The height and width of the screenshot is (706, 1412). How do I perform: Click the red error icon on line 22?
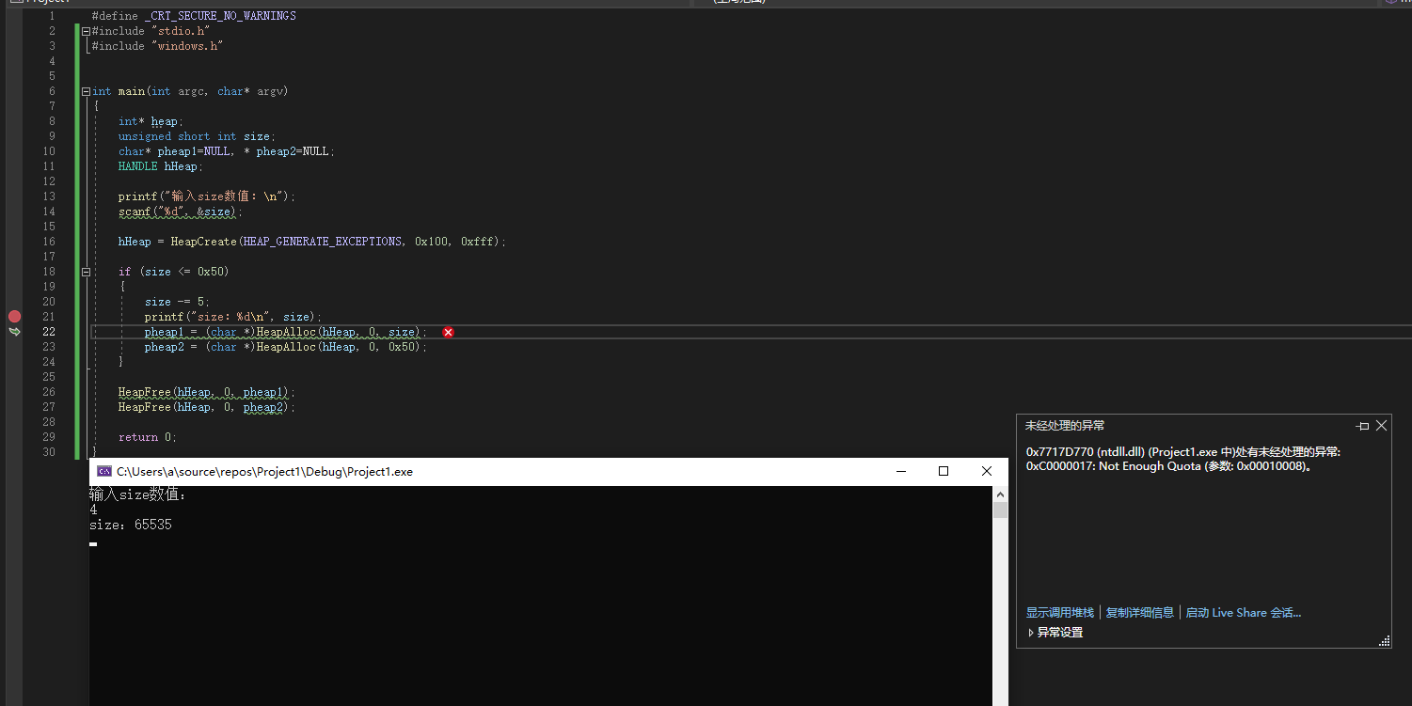[448, 332]
